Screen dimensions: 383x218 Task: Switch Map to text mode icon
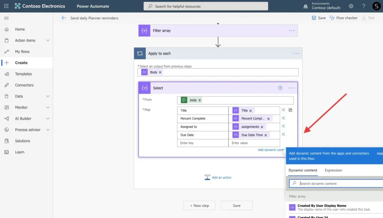[290, 110]
